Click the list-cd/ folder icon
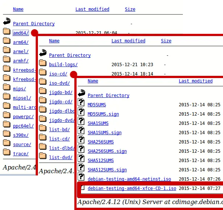Image resolution: width=223 pixels, height=210 pixels. [43, 138]
